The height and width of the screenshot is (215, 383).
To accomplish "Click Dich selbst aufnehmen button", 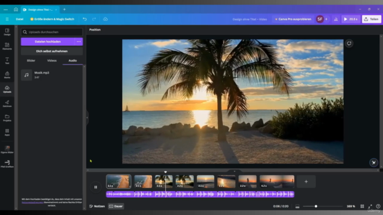I will tap(52, 51).
